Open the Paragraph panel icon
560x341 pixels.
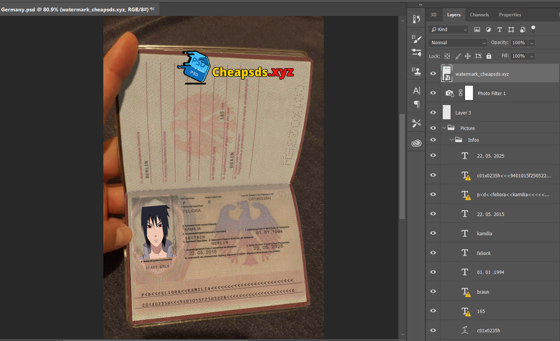[416, 104]
